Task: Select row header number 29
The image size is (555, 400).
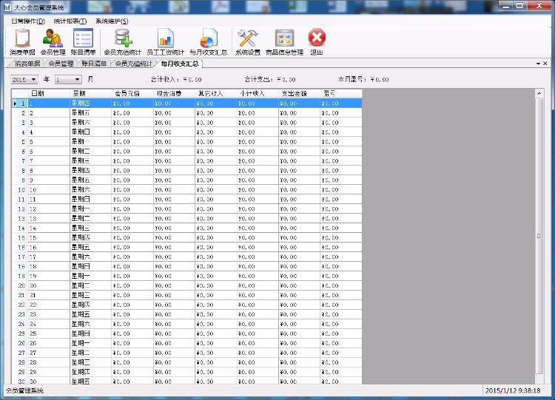Action: [20, 372]
